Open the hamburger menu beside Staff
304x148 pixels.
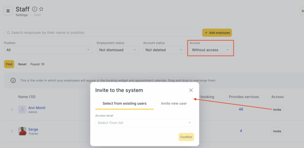(8, 11)
